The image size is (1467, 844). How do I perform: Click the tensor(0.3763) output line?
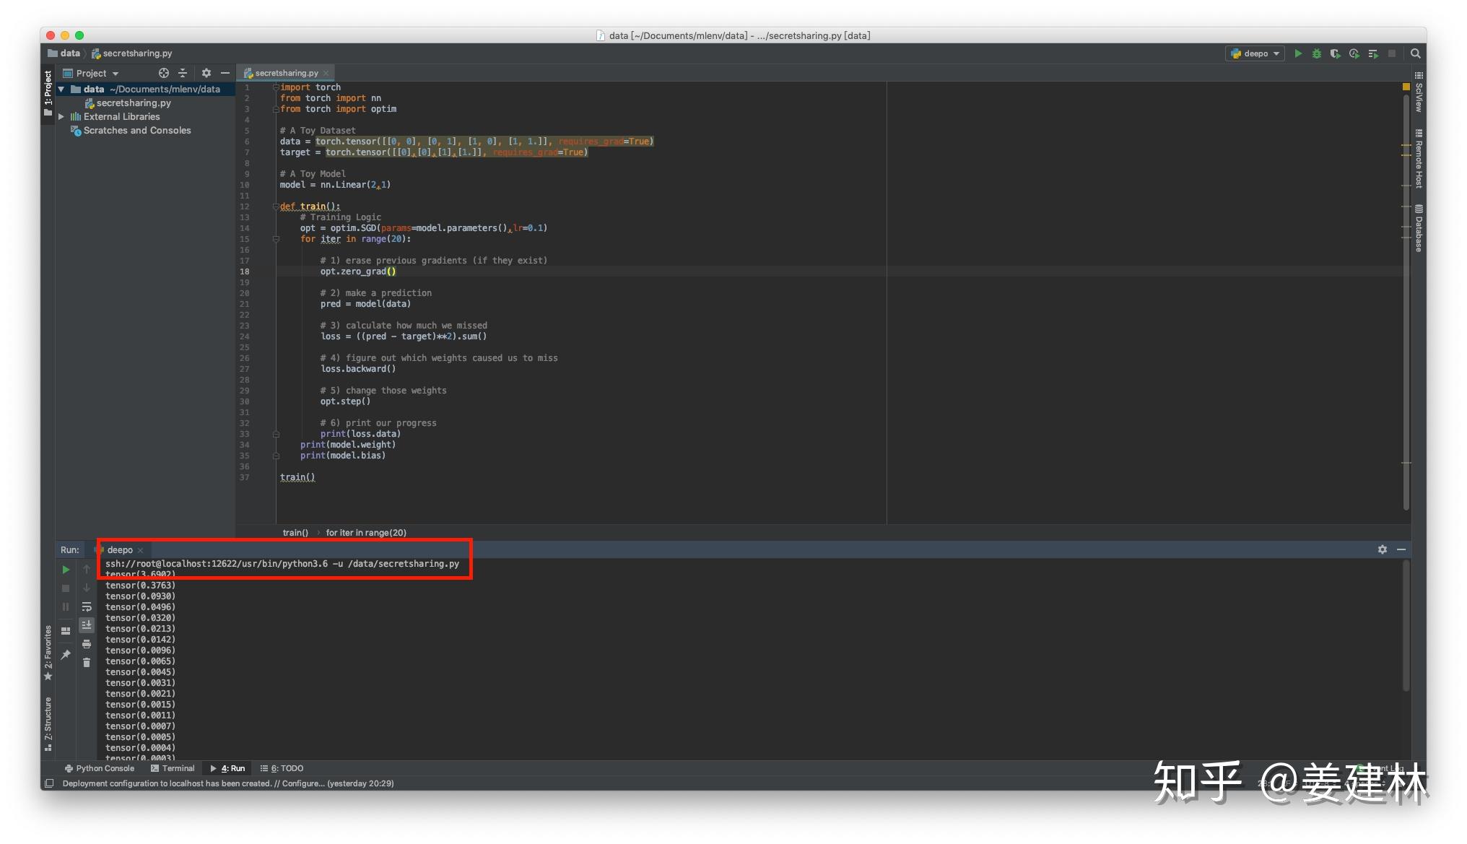140,586
